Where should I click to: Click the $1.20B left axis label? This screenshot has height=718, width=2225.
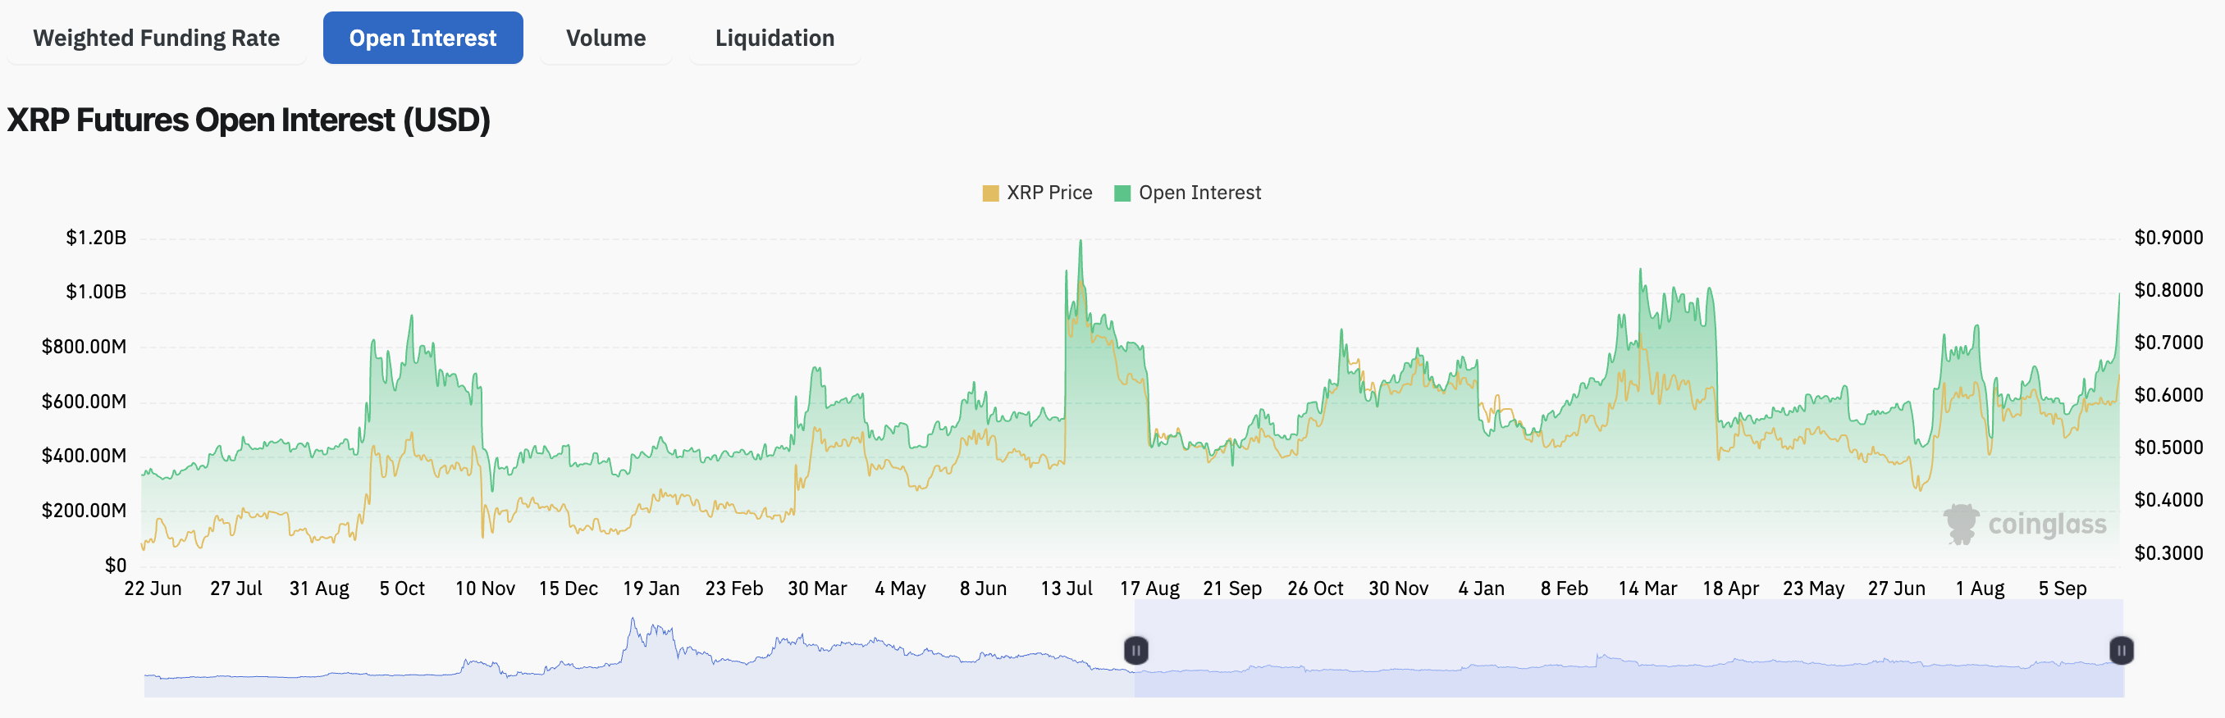[x=96, y=238]
